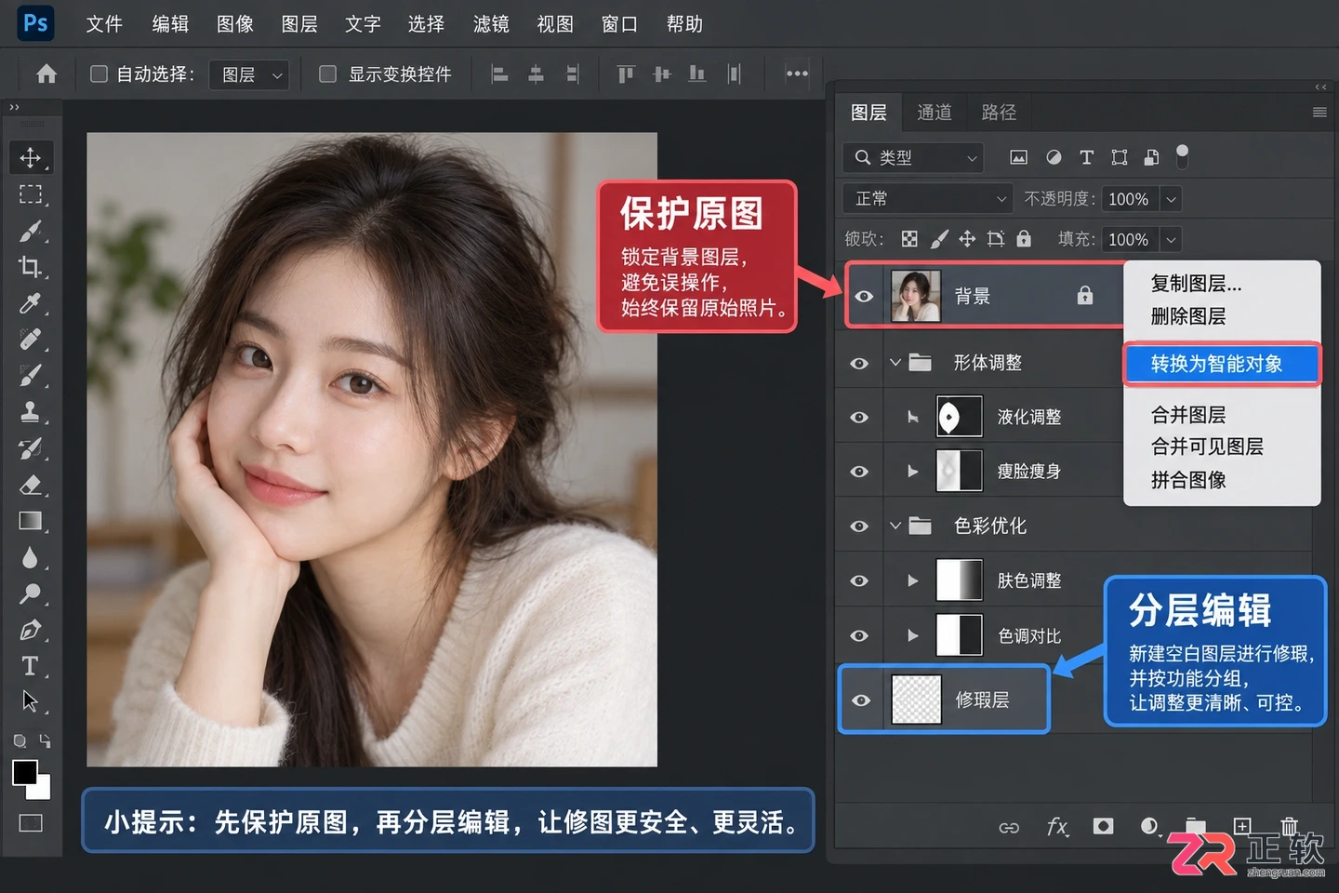Open the 文件 menu
The image size is (1339, 893).
coord(104,24)
